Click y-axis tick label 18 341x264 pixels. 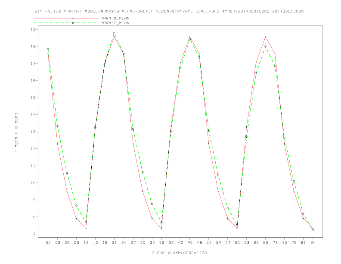[33, 47]
